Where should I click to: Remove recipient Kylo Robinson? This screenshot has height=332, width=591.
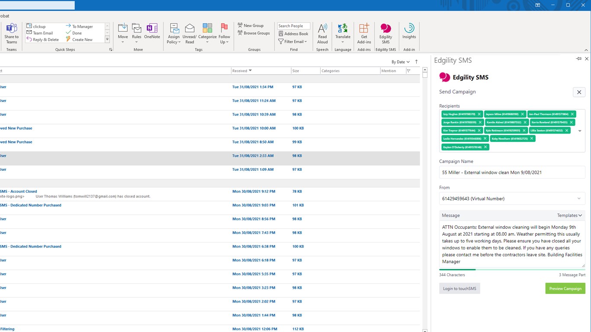click(x=524, y=131)
